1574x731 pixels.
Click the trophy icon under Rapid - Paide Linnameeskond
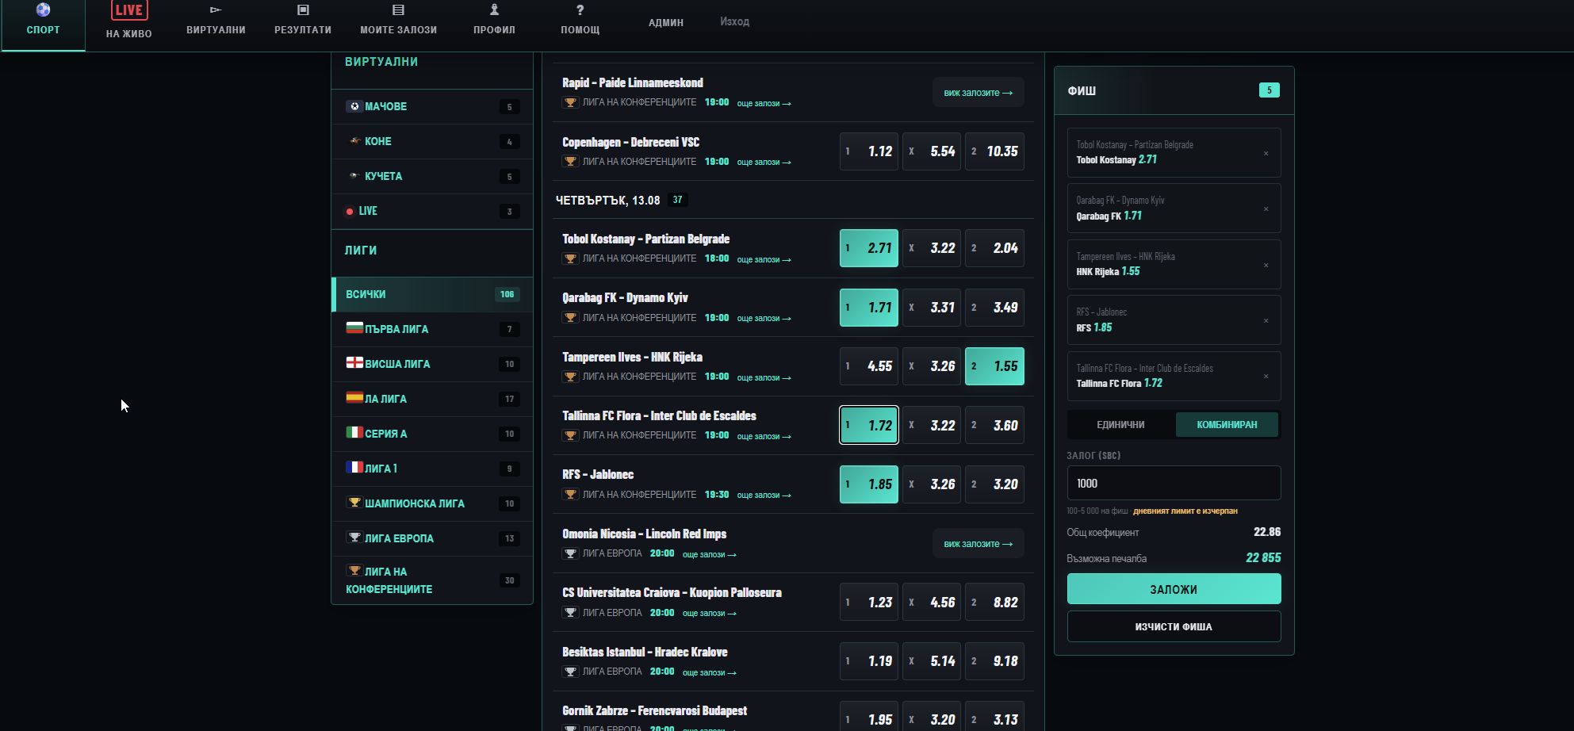tap(570, 102)
